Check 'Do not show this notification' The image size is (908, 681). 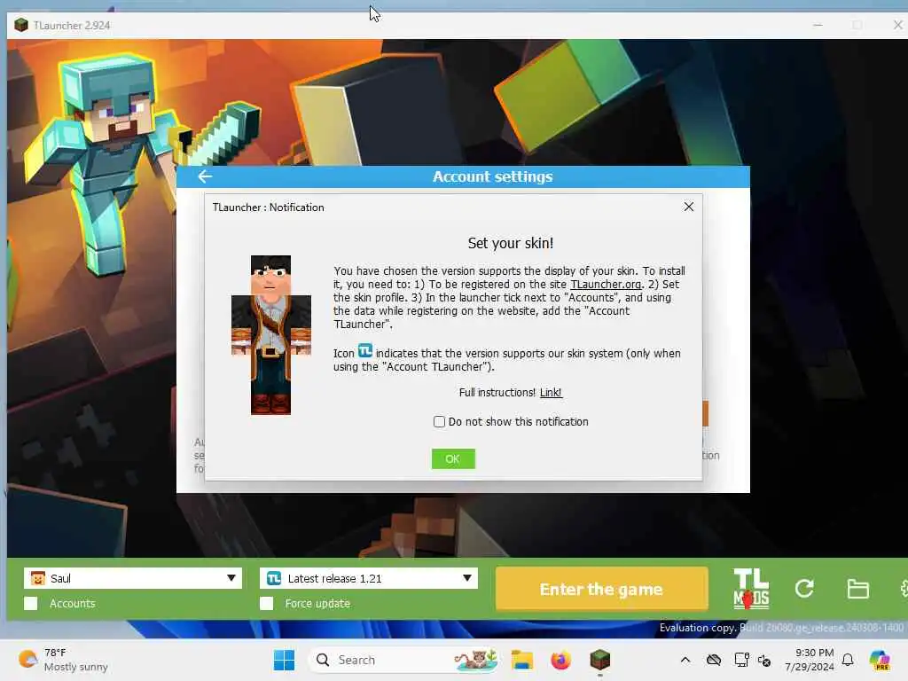click(x=439, y=421)
